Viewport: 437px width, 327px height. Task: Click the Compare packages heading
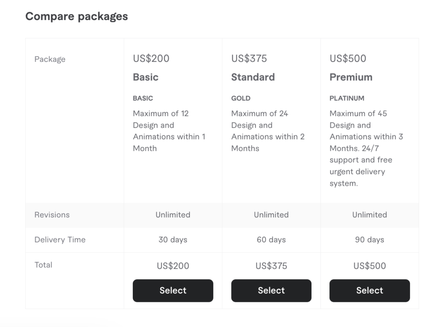point(77,16)
